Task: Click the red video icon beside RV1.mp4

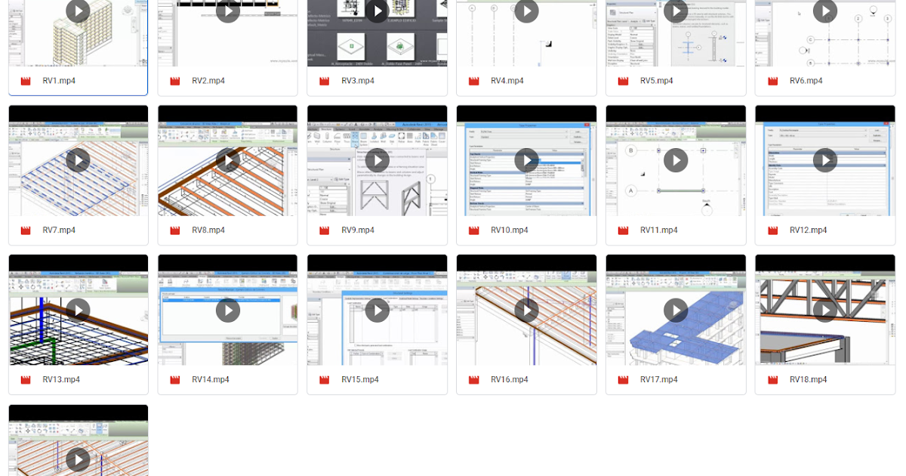Action: coord(24,81)
